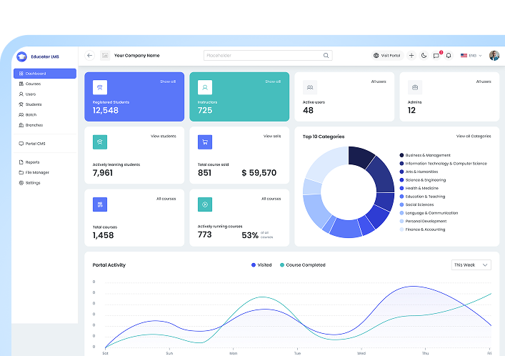
Task: Click the shopping cart icon on course sold card
Action: pos(205,142)
